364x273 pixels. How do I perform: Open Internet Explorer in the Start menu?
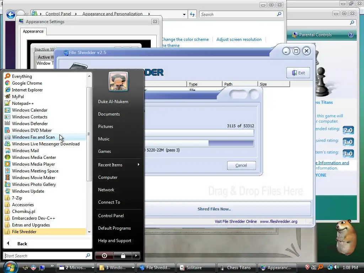point(45,90)
